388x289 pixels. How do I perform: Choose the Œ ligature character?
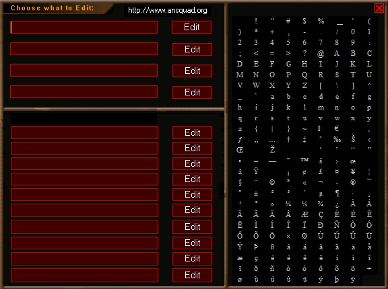[x=240, y=150]
